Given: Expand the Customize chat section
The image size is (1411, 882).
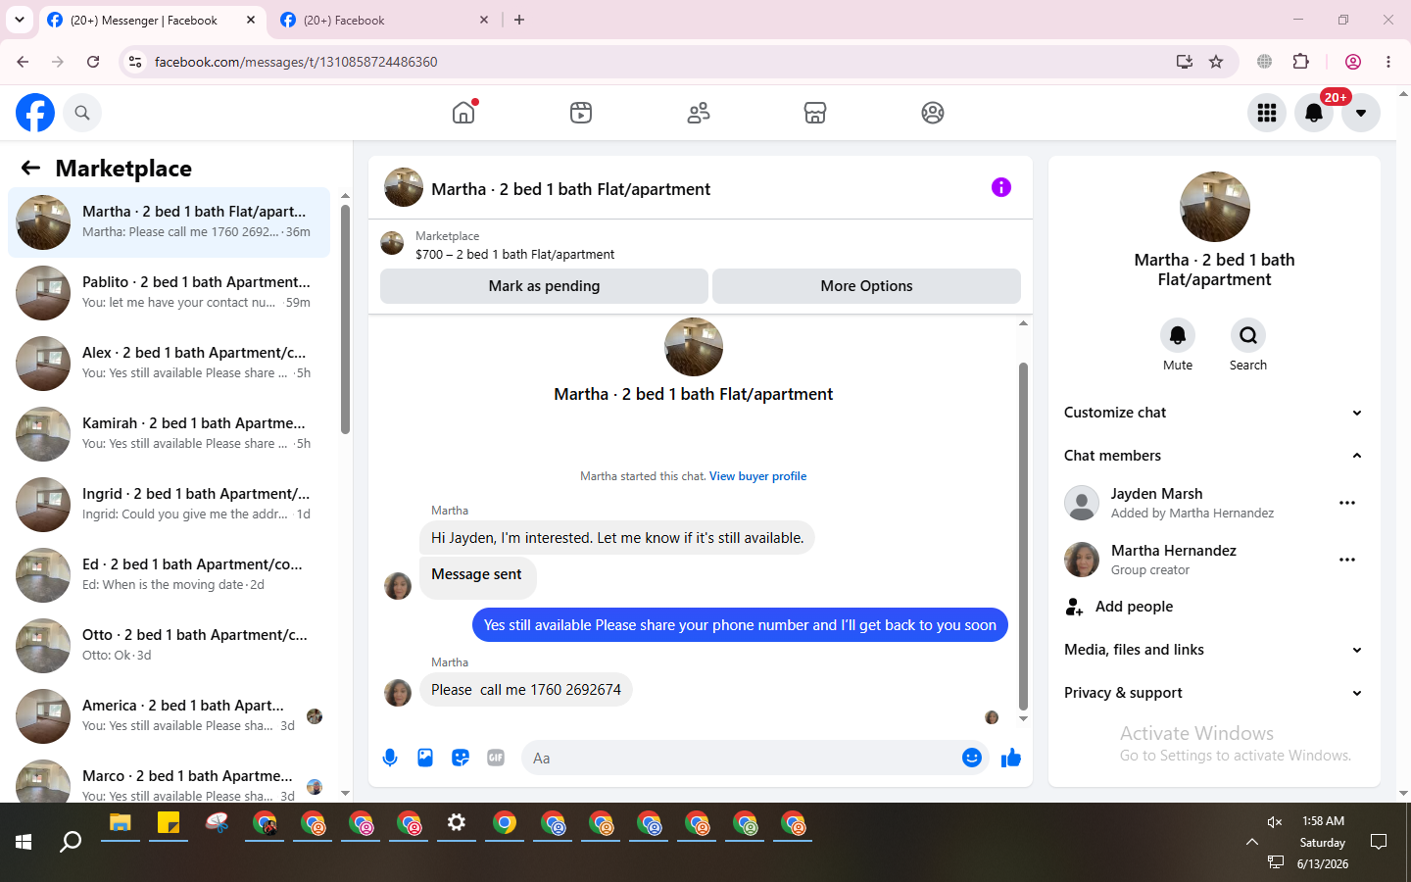Looking at the screenshot, I should pyautogui.click(x=1214, y=413).
